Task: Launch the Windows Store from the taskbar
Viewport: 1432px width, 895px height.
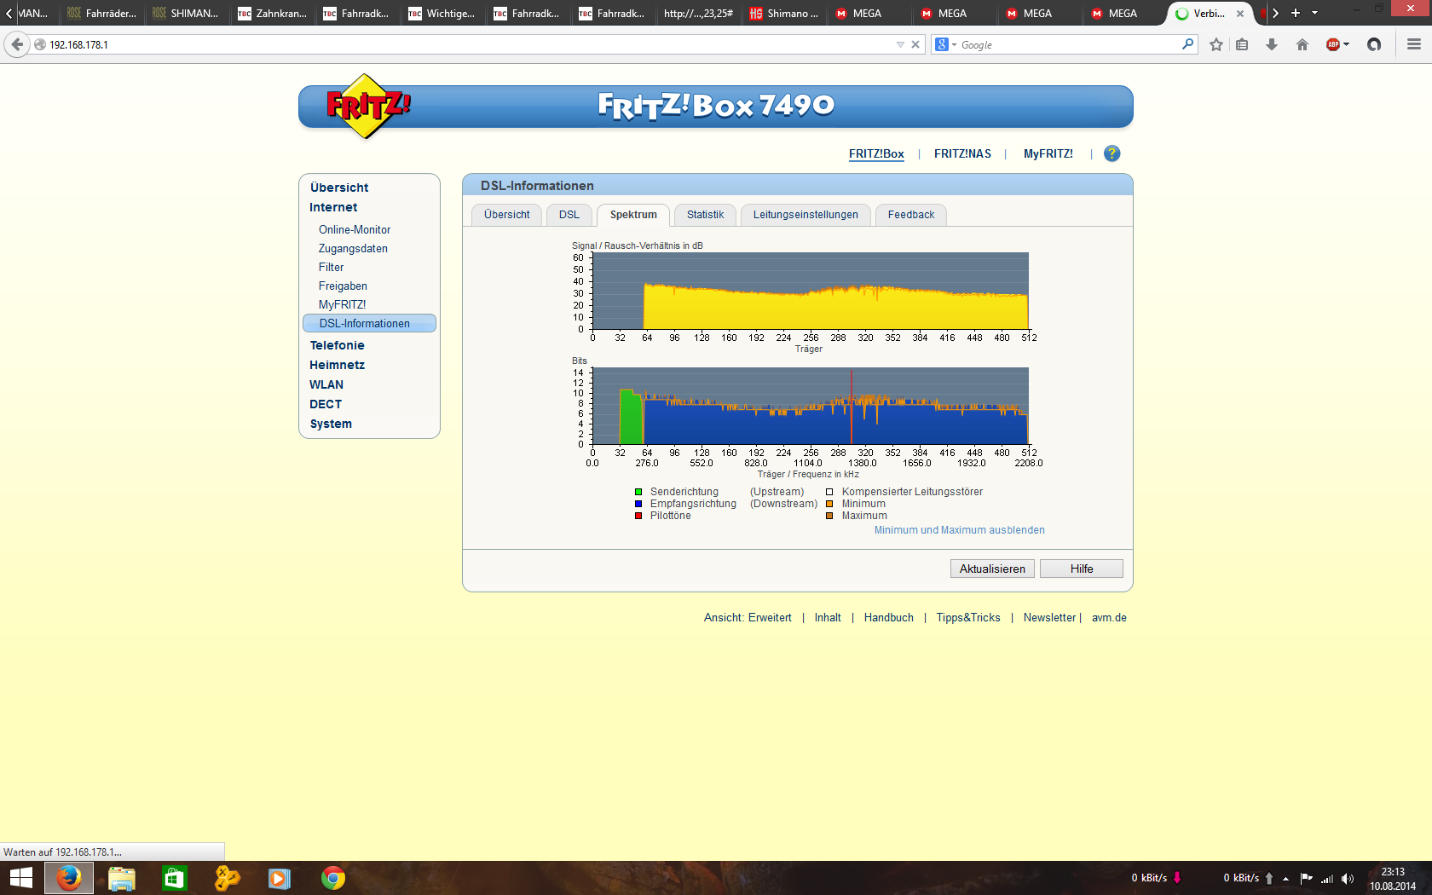Action: [175, 878]
